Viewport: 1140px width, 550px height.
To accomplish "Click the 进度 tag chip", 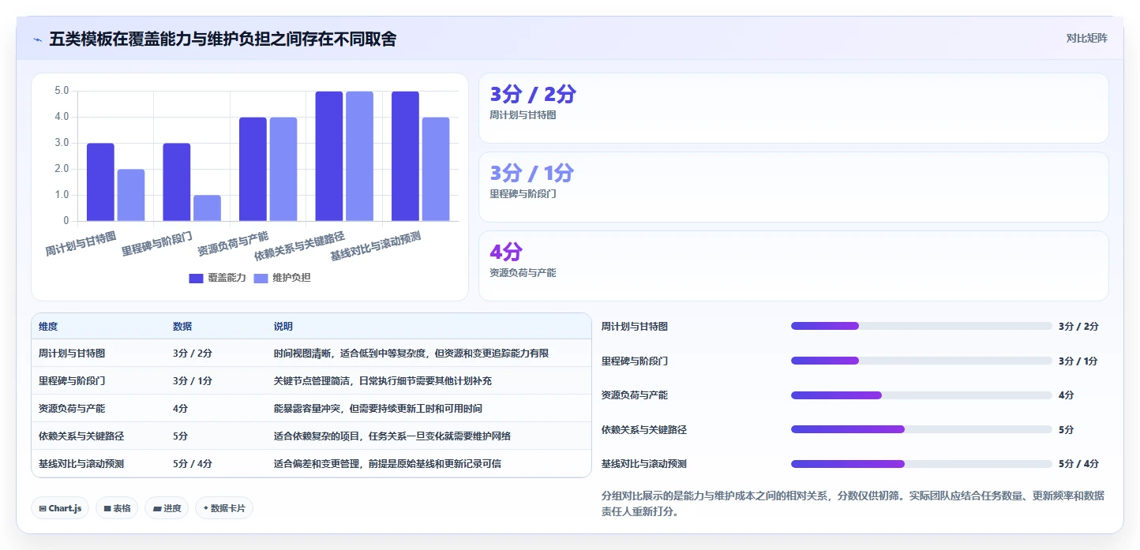I will pyautogui.click(x=167, y=508).
